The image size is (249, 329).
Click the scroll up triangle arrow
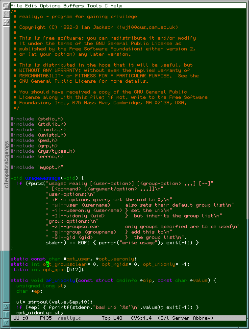tap(6, 307)
